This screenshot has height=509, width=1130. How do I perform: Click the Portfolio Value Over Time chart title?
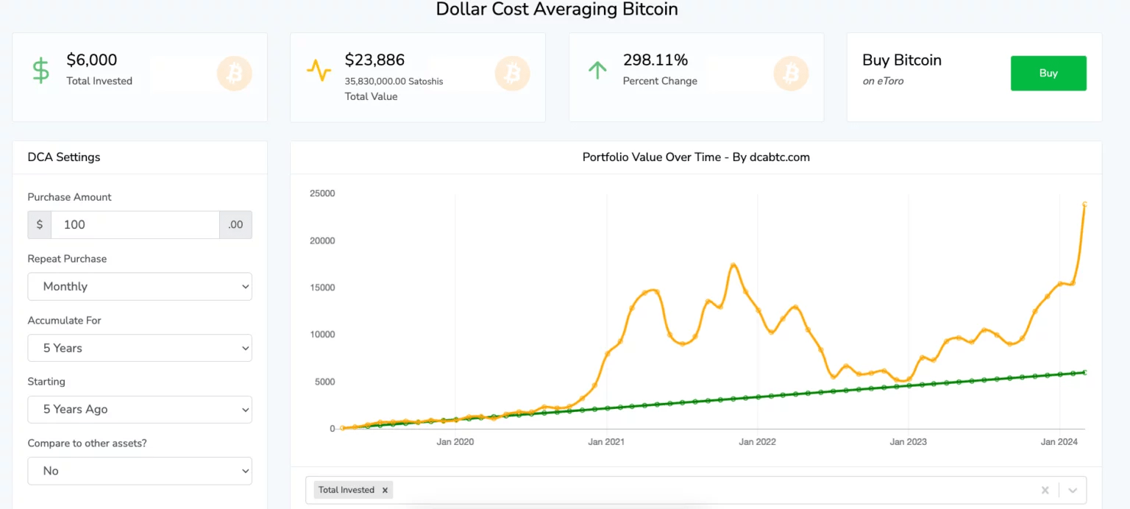pos(696,157)
